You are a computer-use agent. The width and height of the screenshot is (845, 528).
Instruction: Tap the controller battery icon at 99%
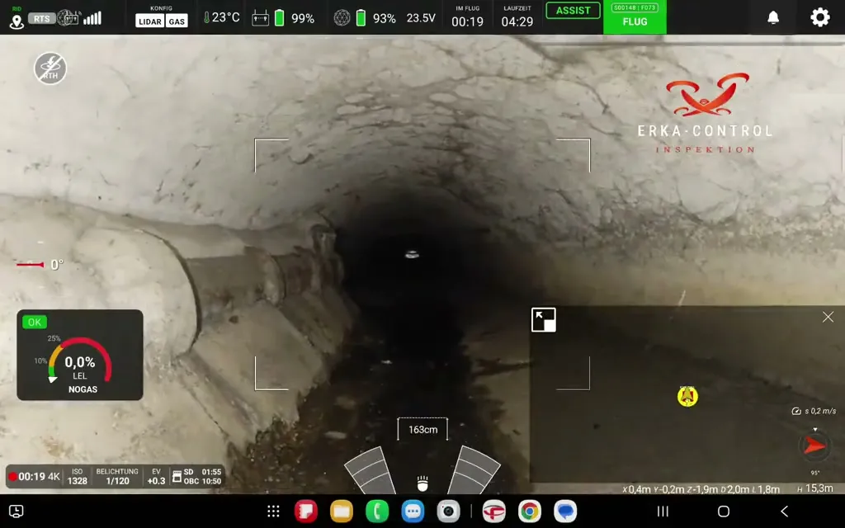click(279, 18)
